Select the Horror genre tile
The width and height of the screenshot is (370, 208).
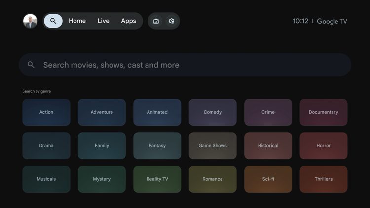click(x=324, y=146)
